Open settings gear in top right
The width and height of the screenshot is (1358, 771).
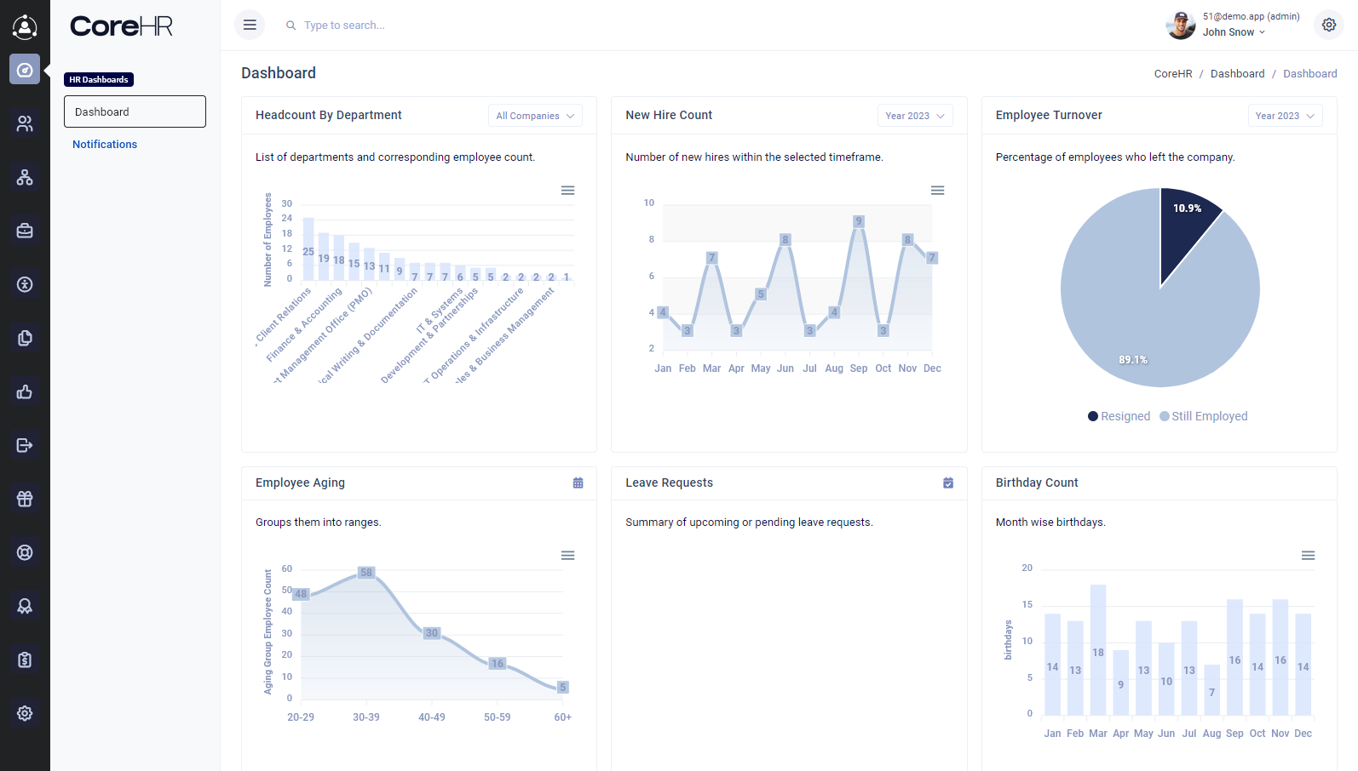[1328, 25]
